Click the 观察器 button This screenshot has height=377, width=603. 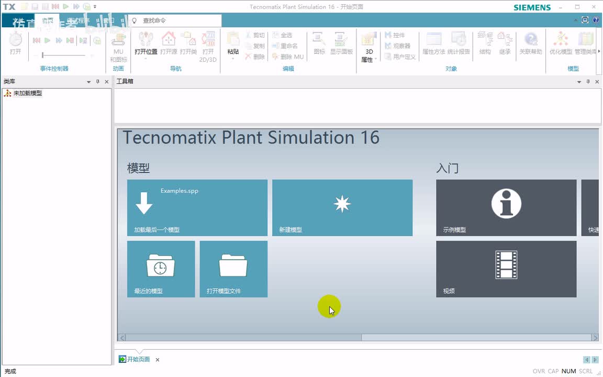[398, 46]
